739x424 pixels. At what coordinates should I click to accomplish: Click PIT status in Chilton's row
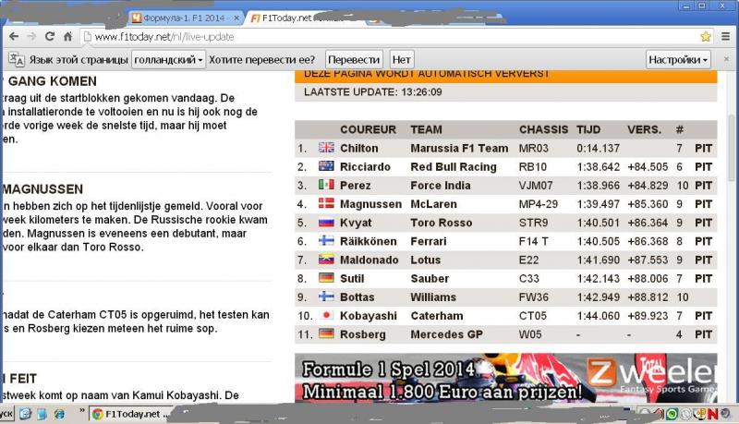click(703, 148)
